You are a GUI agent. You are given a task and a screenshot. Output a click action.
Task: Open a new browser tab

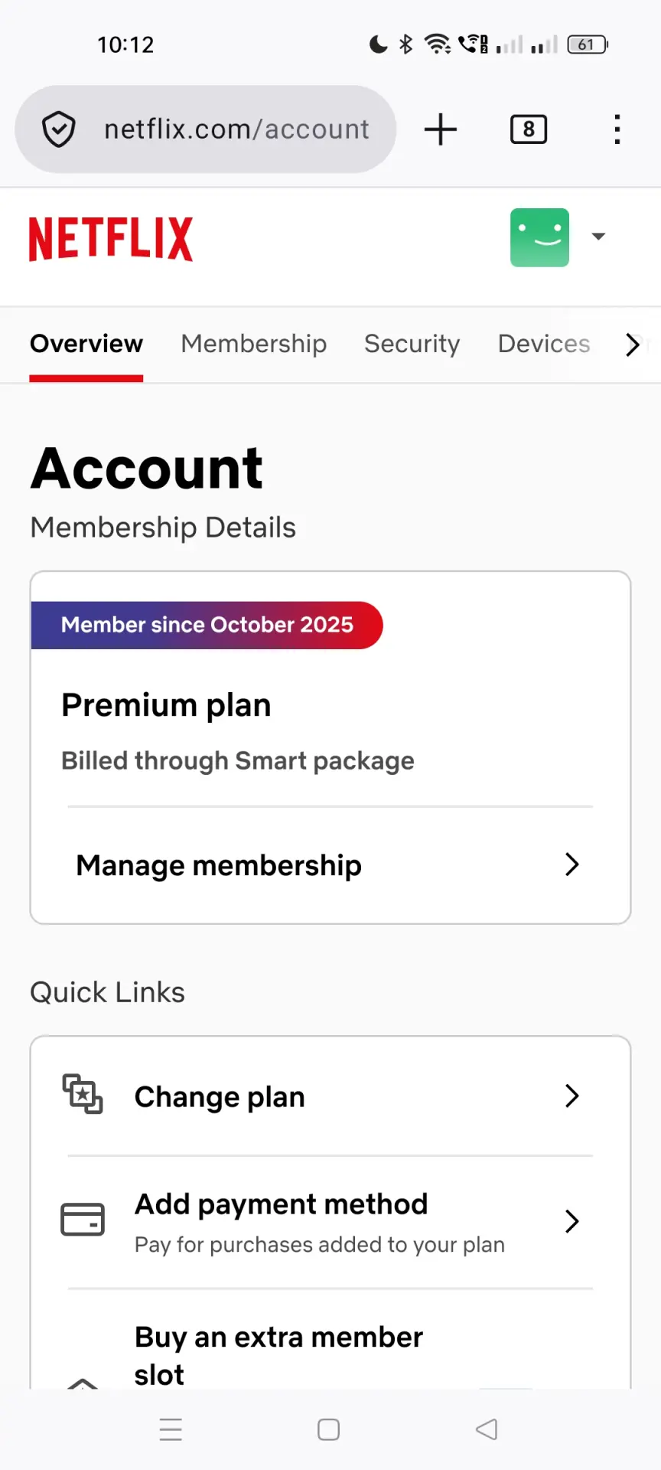click(x=441, y=129)
